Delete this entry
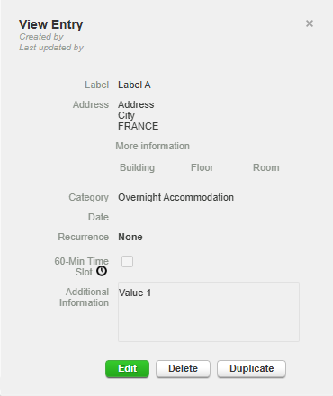333x396 pixels. pyautogui.click(x=183, y=368)
